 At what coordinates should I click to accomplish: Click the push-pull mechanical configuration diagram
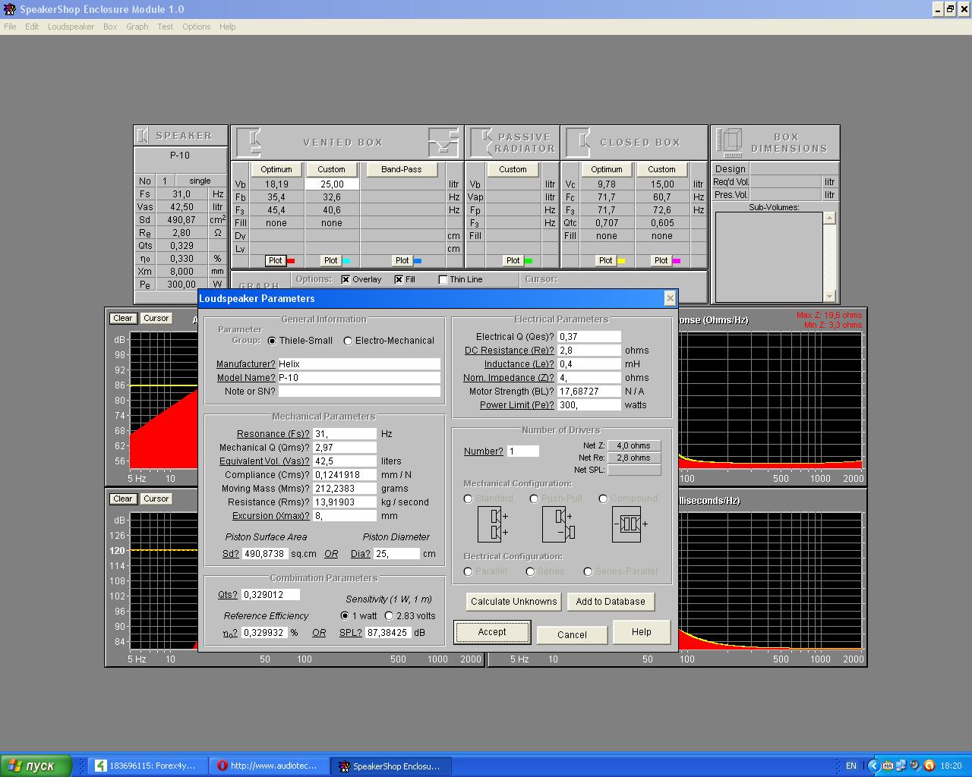point(560,524)
